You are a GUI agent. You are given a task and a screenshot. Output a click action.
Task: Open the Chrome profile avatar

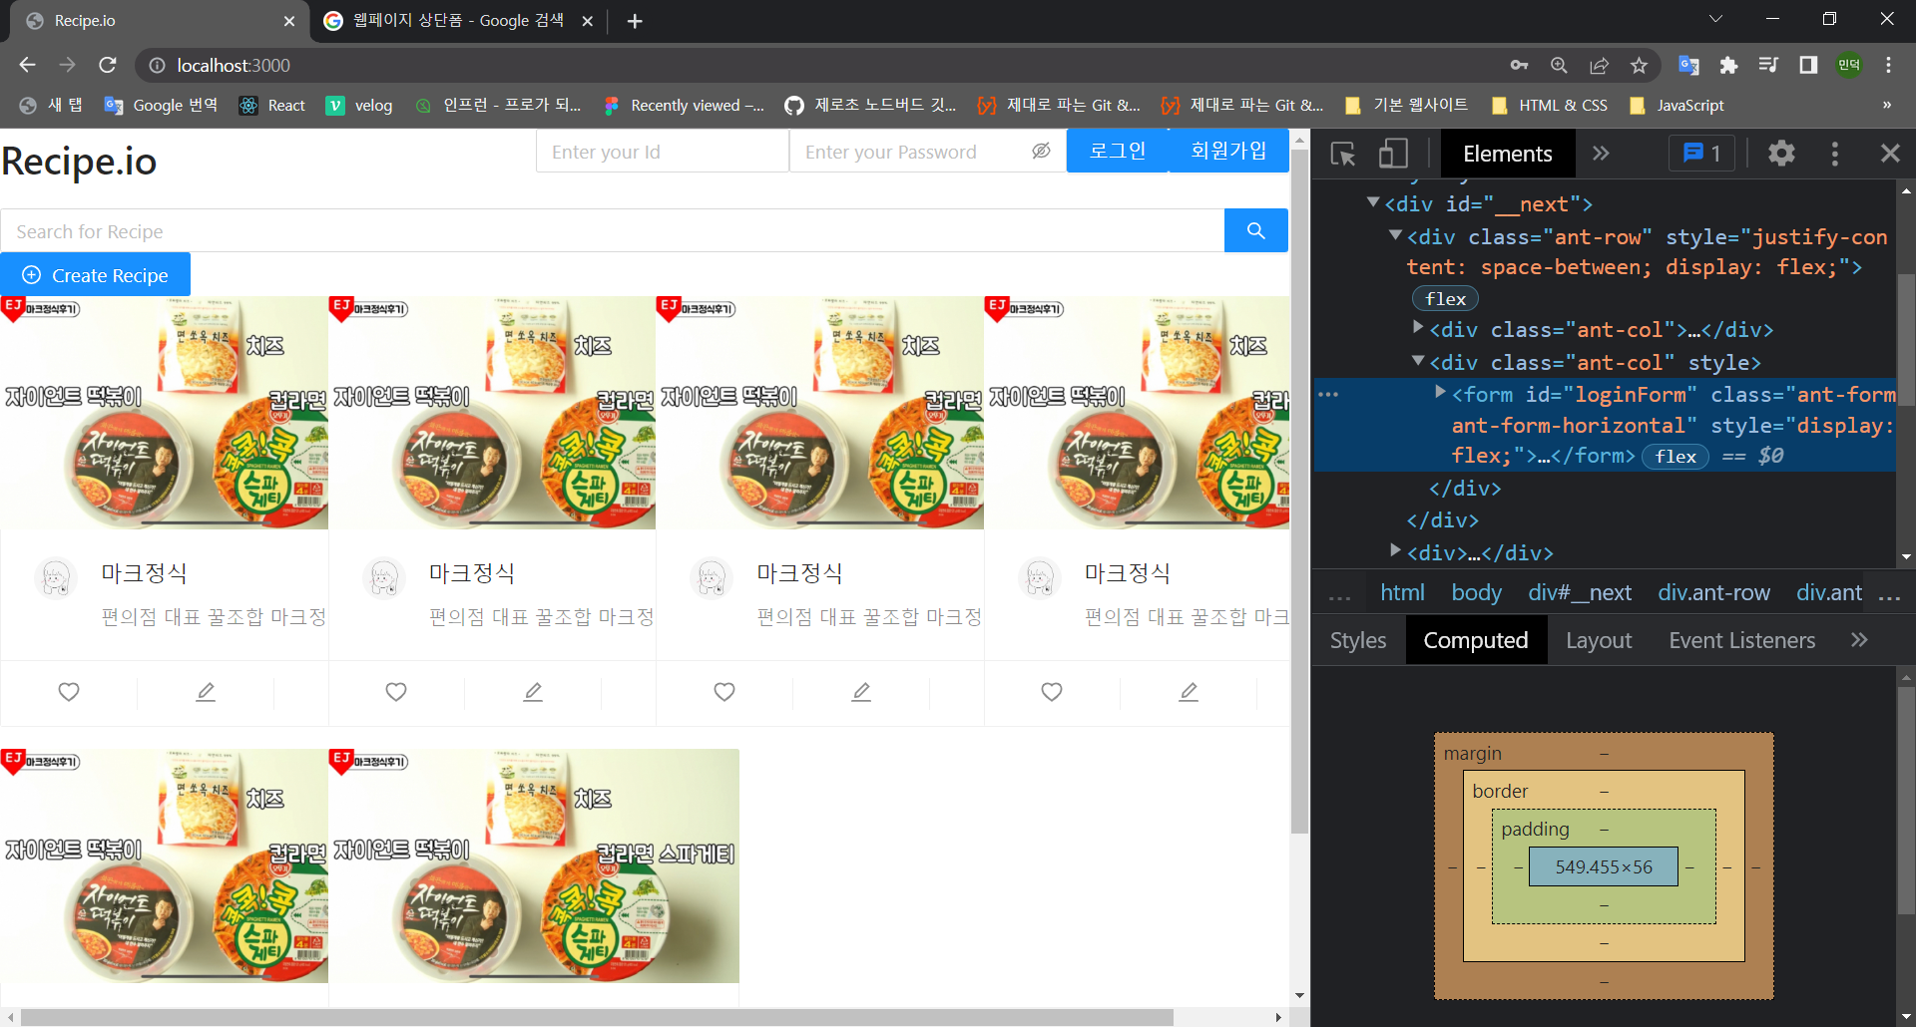[x=1849, y=65]
